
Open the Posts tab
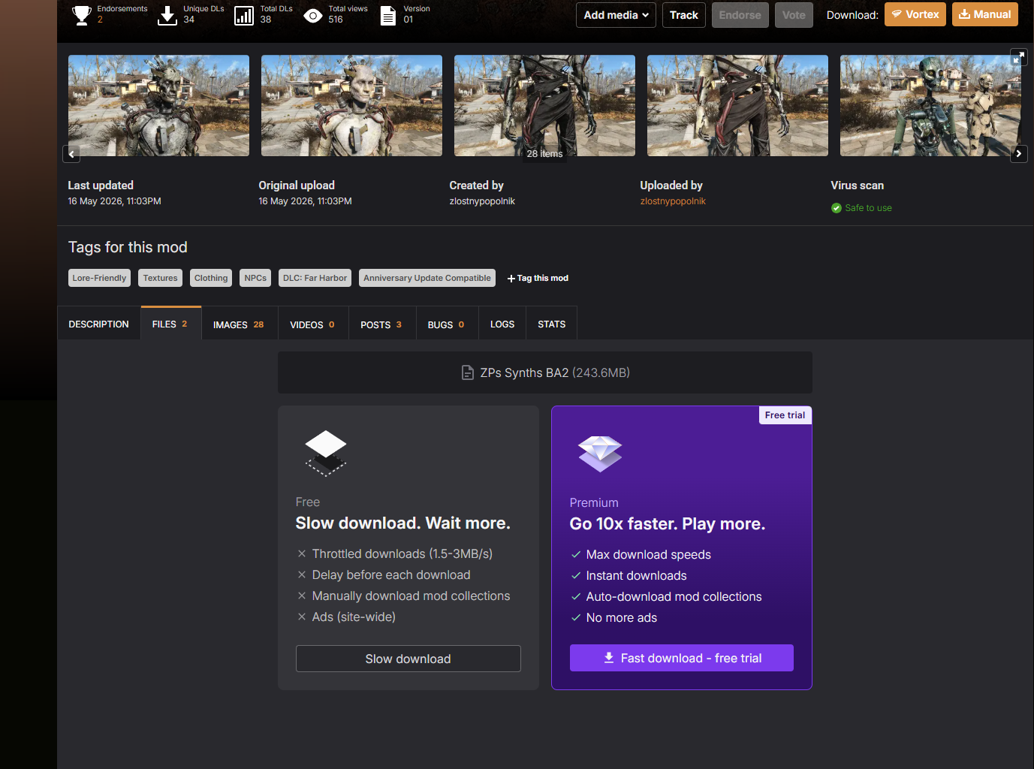click(x=381, y=324)
